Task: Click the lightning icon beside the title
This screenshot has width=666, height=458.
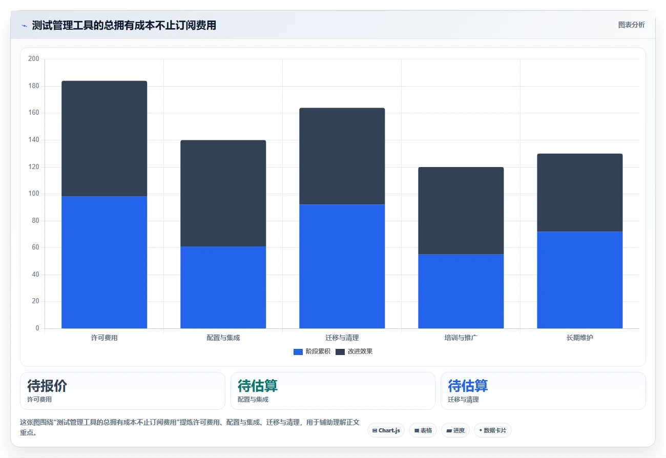Action: pos(24,26)
